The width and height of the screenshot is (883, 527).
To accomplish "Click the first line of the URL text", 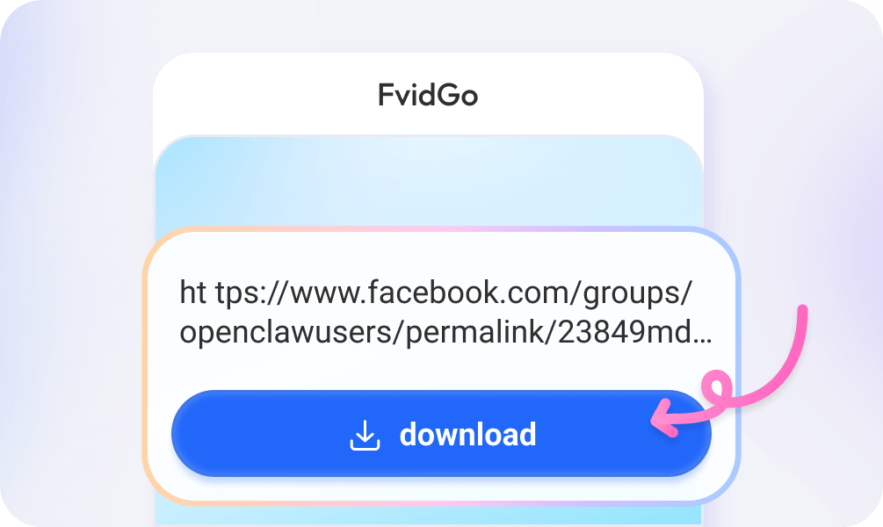I will (435, 292).
